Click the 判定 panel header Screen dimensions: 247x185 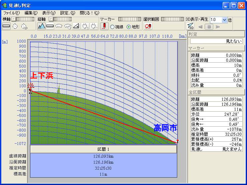coord(216,34)
